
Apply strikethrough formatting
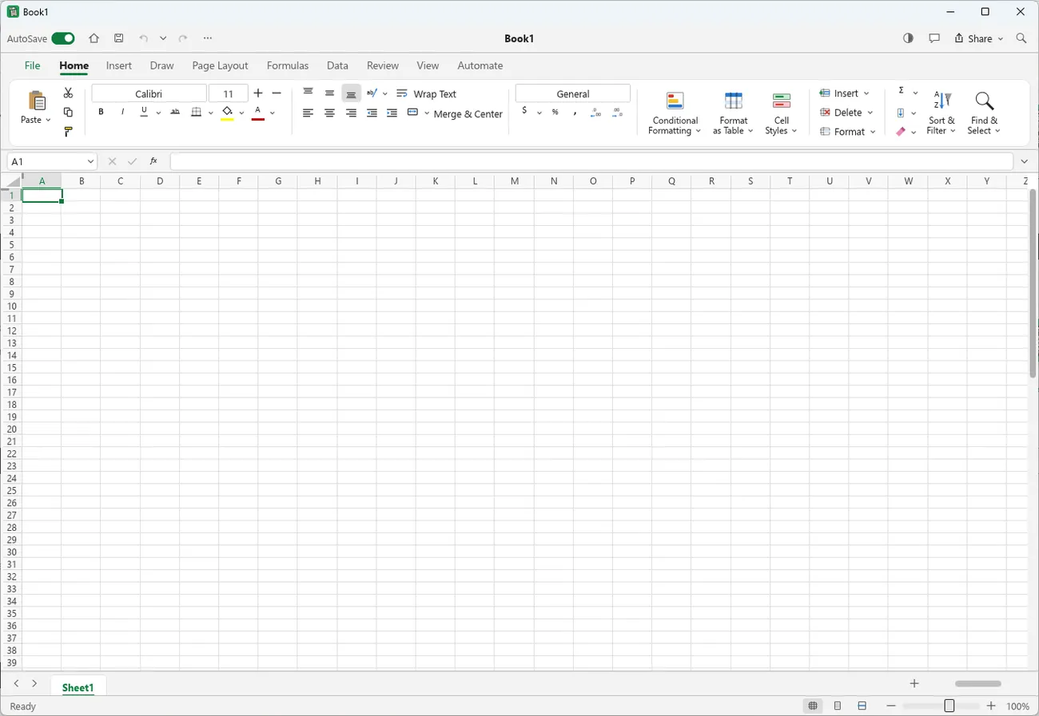point(175,113)
